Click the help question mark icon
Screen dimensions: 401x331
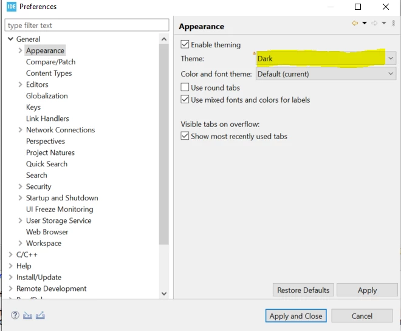(x=15, y=315)
